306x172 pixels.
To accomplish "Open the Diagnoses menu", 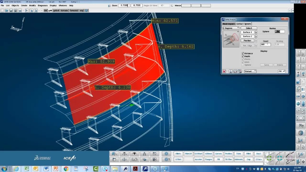I will (42, 5).
